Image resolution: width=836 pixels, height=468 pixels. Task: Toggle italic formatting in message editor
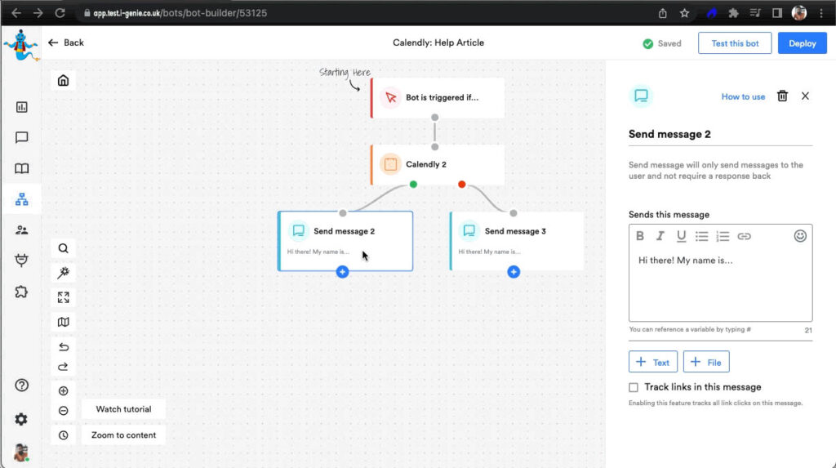tap(660, 236)
